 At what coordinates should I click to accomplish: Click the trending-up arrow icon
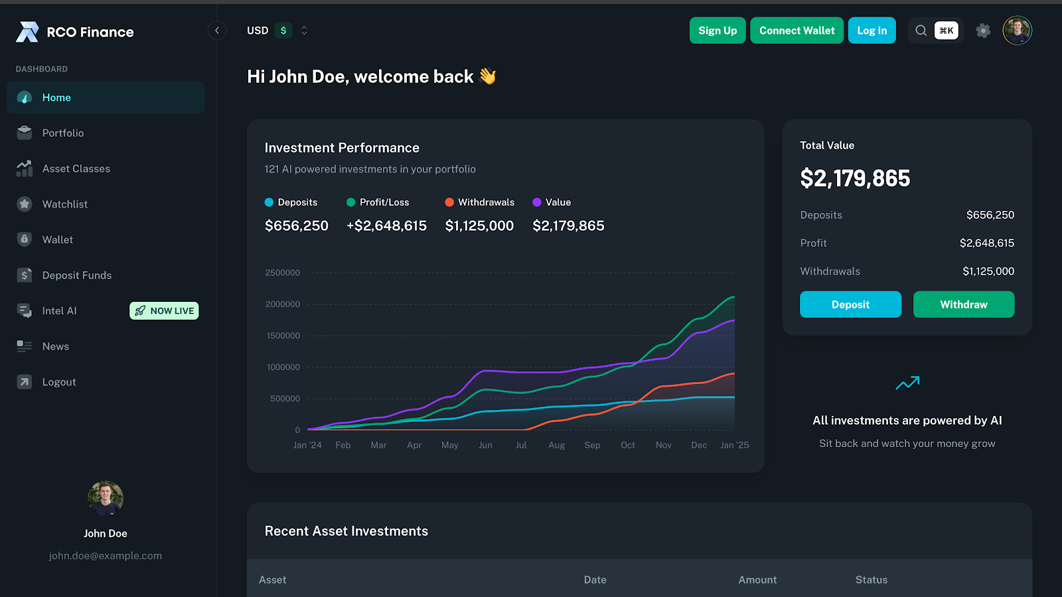(x=907, y=383)
